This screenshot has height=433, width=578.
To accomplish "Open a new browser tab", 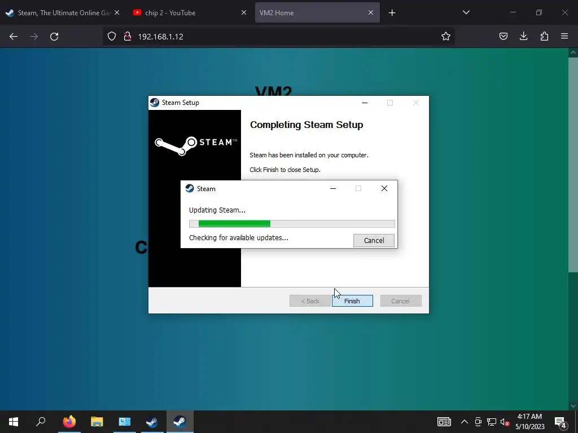I will (x=392, y=13).
